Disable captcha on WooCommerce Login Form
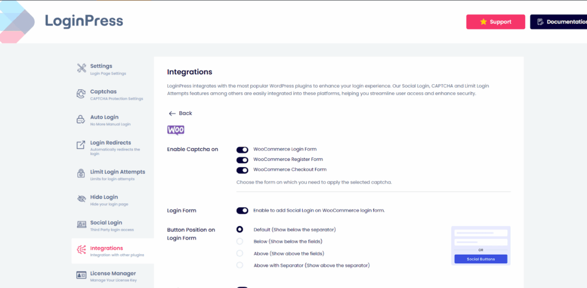Screen dimensions: 587x288 242,149
